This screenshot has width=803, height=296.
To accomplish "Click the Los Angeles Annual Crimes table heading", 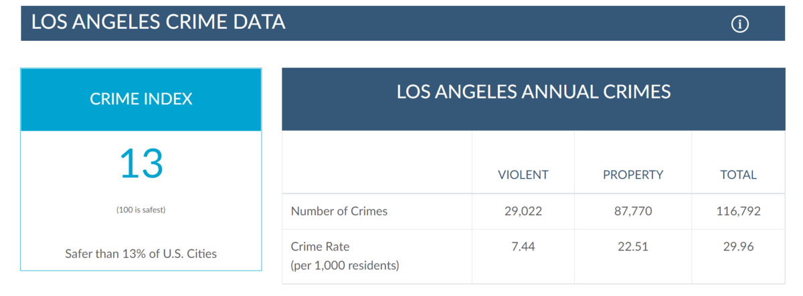I will pyautogui.click(x=533, y=92).
